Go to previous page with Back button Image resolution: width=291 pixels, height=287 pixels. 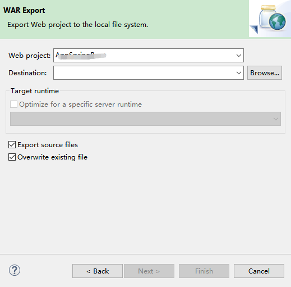pyautogui.click(x=98, y=271)
